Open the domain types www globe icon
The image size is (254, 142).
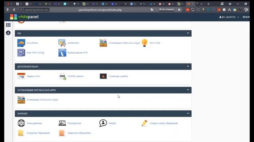pyautogui.click(x=21, y=123)
